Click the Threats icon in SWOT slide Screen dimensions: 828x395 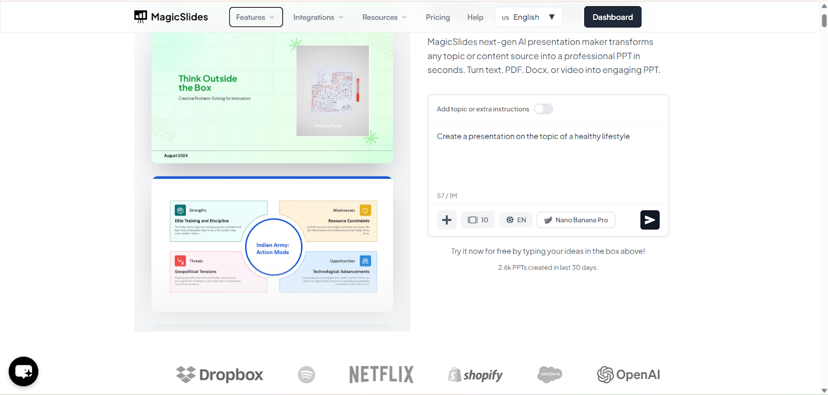180,261
